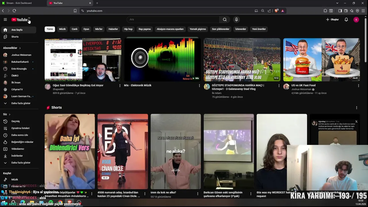Open the YouTube guide hamburger menu
This screenshot has width=368, height=207.
pos(5,20)
